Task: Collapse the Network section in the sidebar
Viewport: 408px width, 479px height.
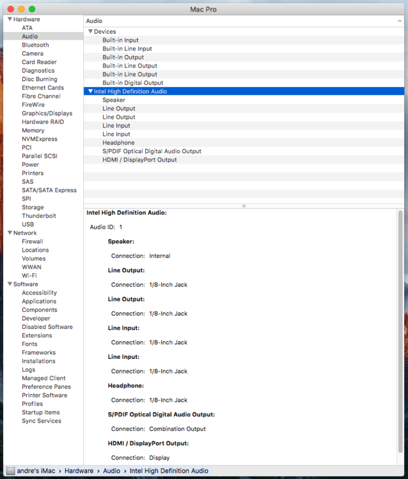Action: point(9,233)
